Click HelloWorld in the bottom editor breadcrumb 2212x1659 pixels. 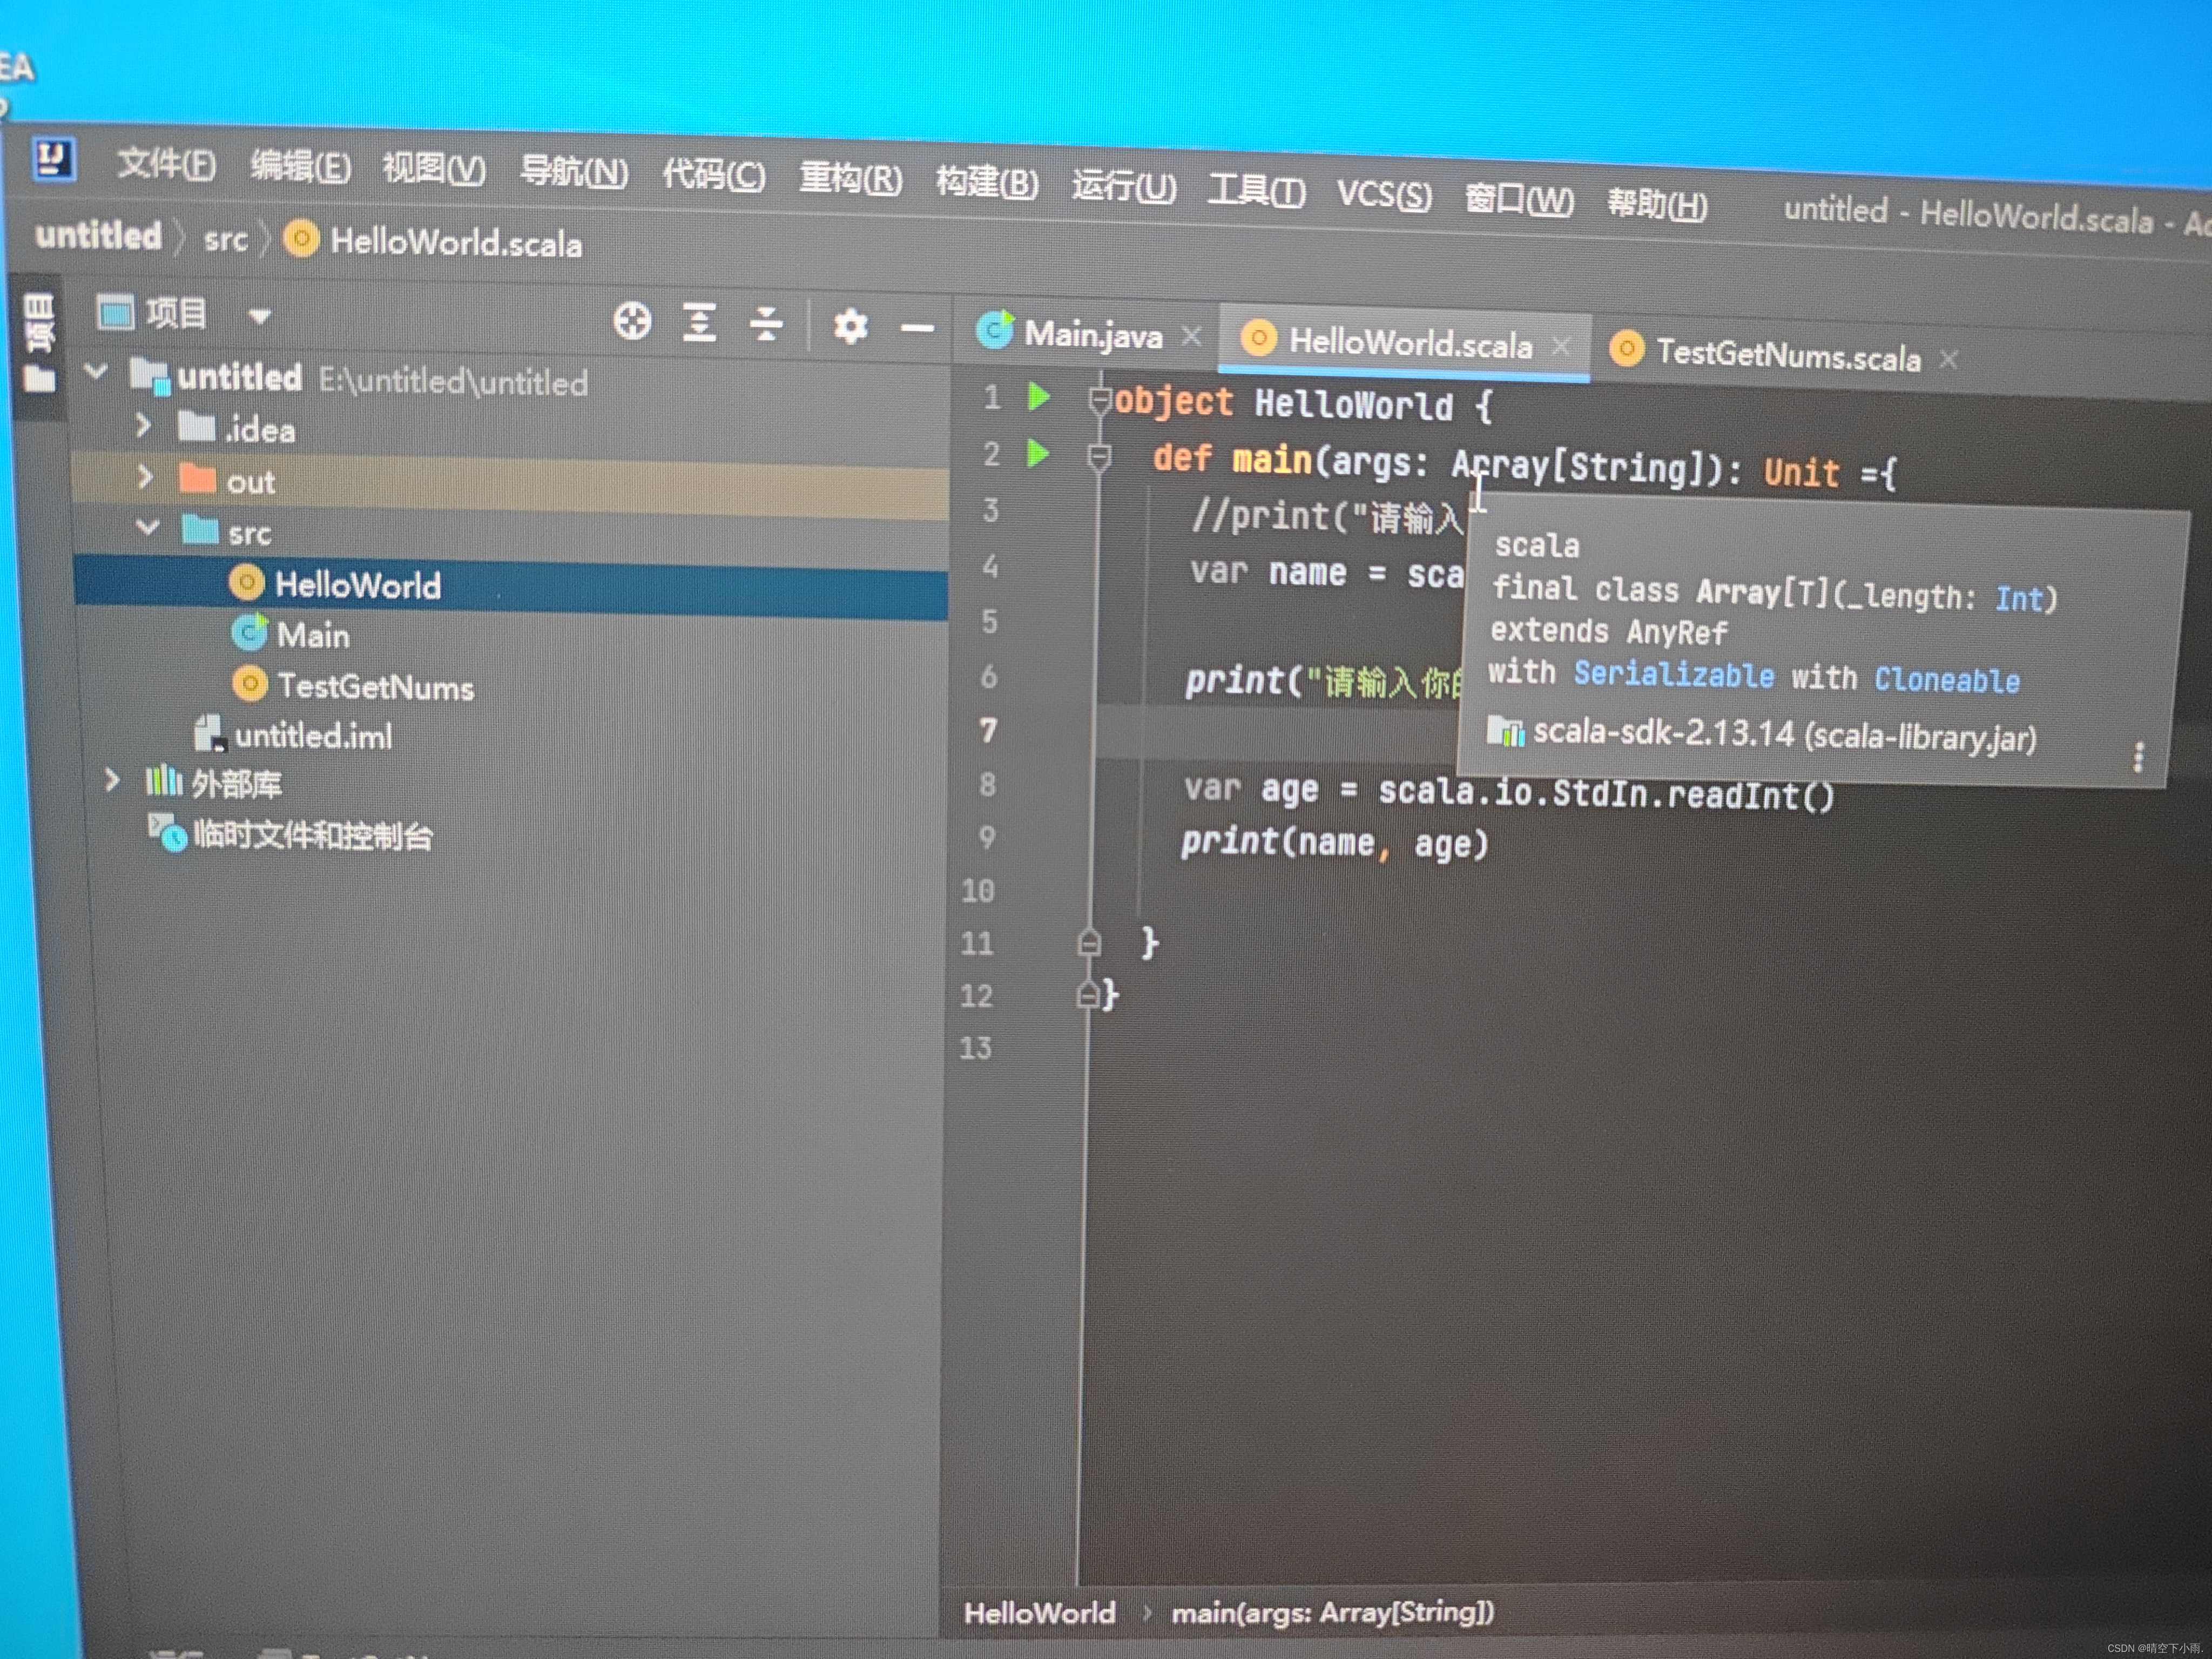(1039, 1612)
